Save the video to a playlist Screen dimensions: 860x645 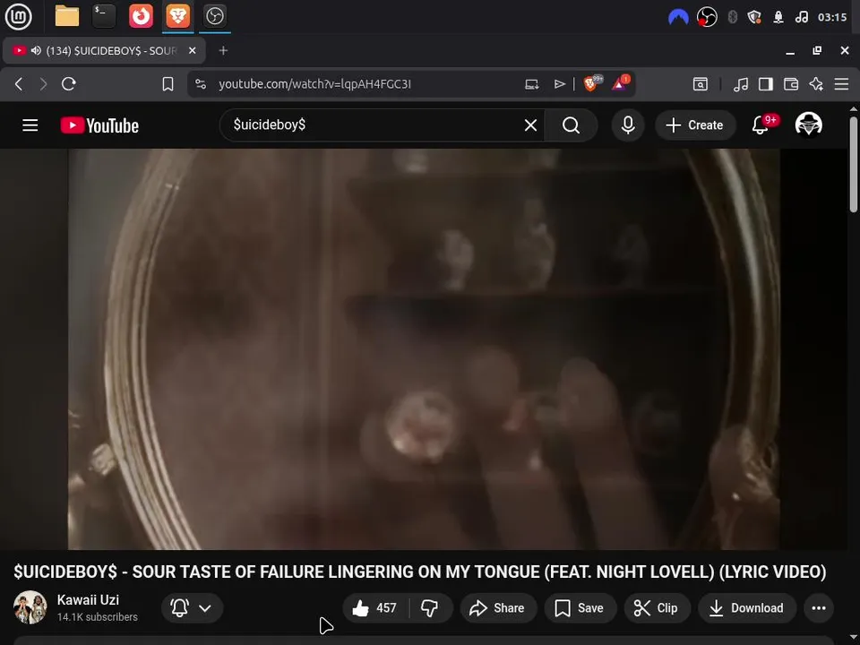[580, 607]
